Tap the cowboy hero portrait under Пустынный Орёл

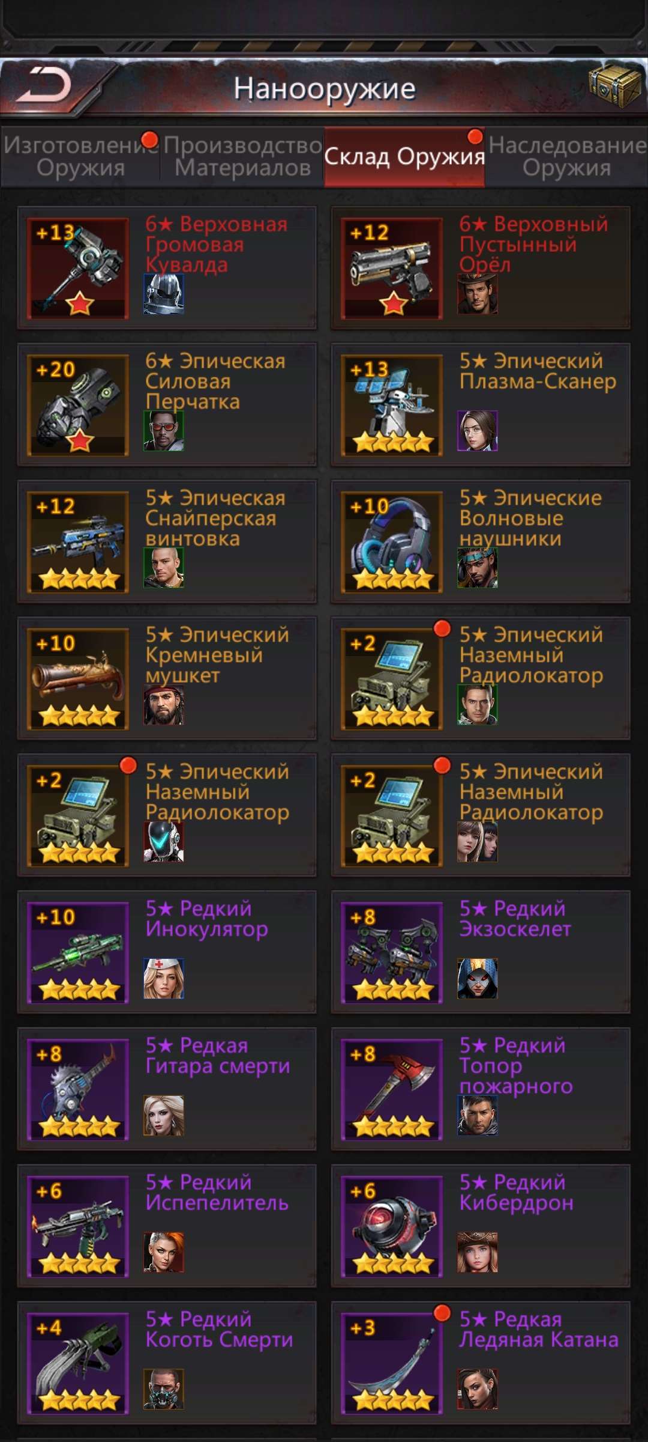click(x=478, y=294)
